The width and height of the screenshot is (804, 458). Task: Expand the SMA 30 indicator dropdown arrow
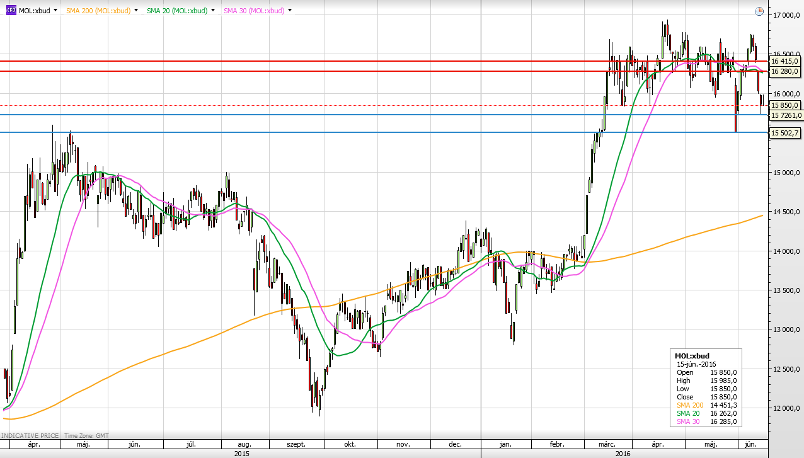pos(290,11)
